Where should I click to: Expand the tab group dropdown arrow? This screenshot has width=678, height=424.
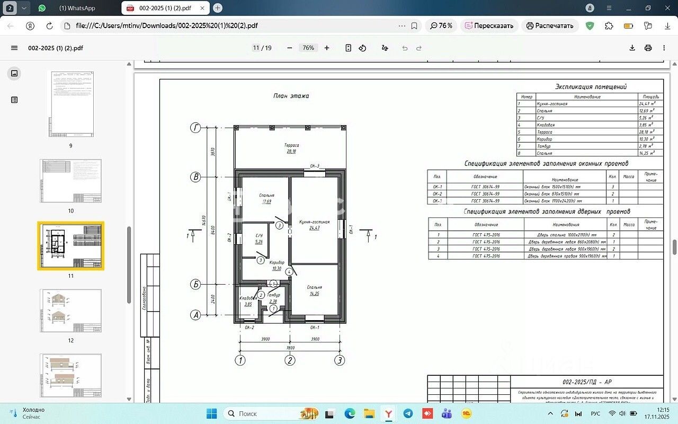[24, 8]
